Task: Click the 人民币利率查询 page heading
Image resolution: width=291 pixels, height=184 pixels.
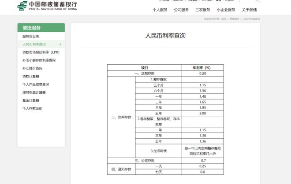Action: click(165, 36)
